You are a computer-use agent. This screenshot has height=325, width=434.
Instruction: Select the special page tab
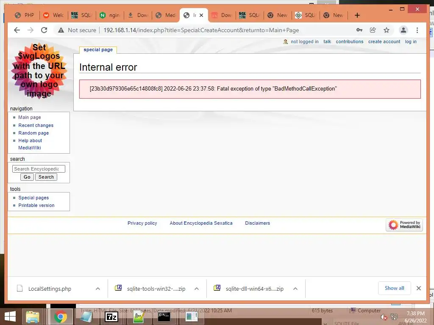tap(98, 50)
